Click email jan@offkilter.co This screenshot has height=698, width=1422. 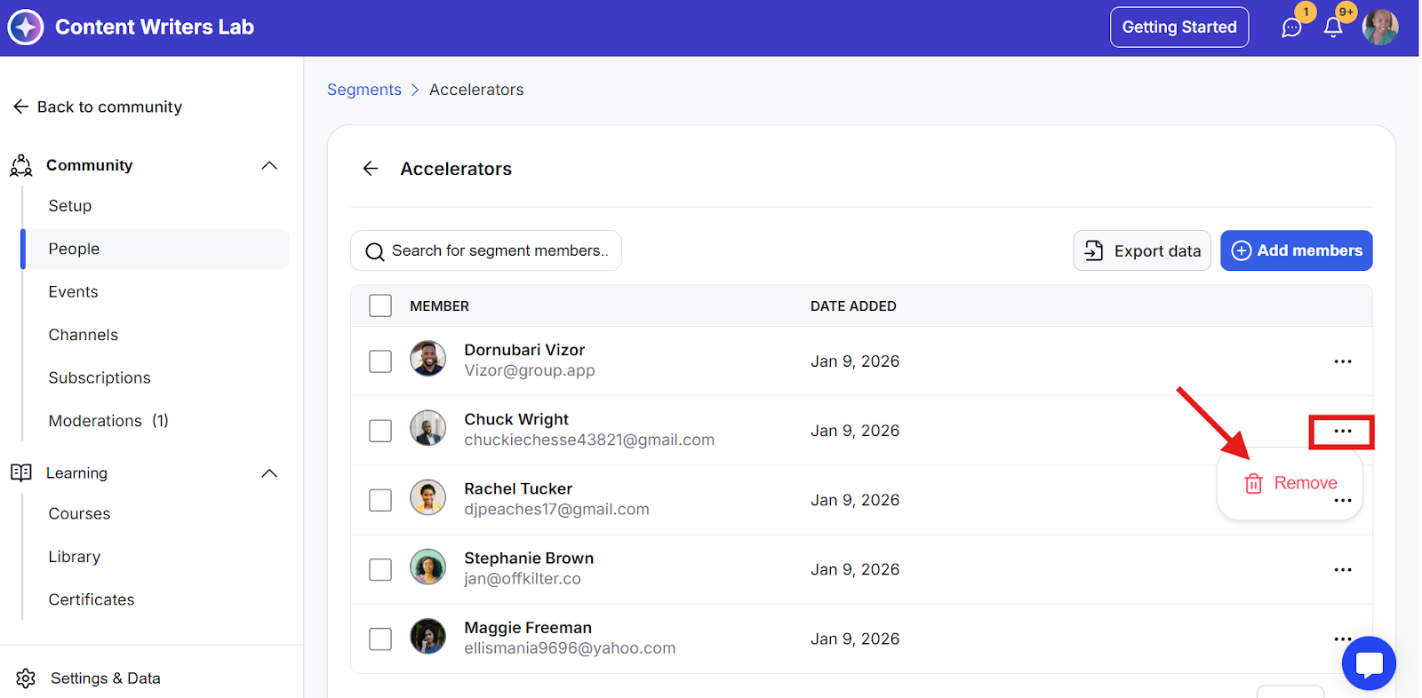[523, 579]
